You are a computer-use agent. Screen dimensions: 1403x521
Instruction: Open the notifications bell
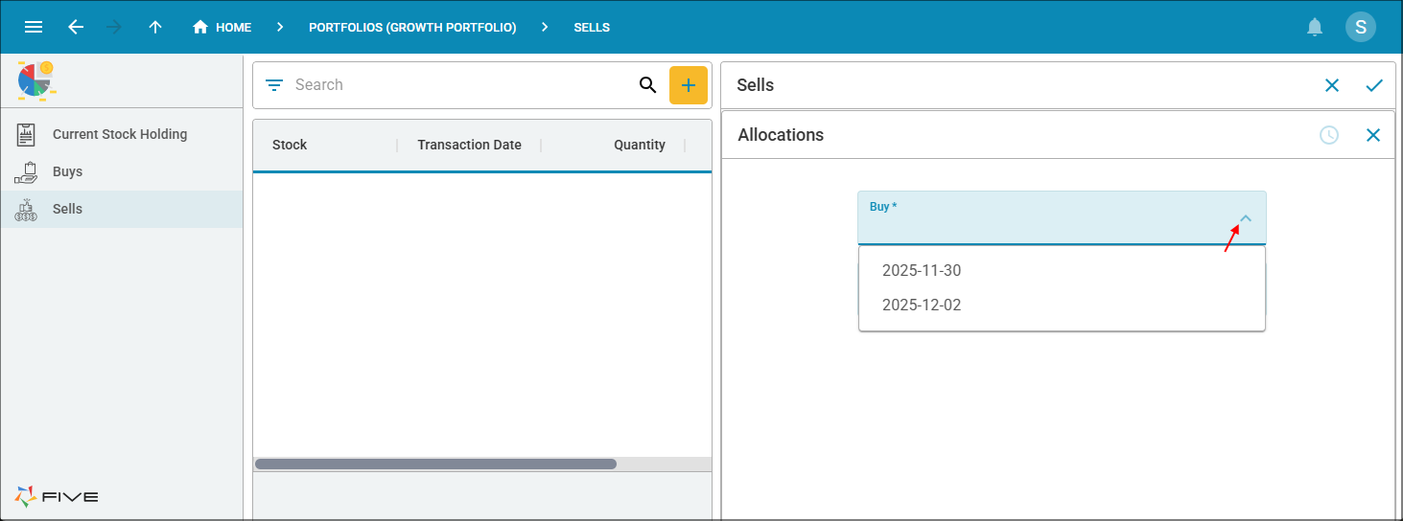[x=1315, y=27]
